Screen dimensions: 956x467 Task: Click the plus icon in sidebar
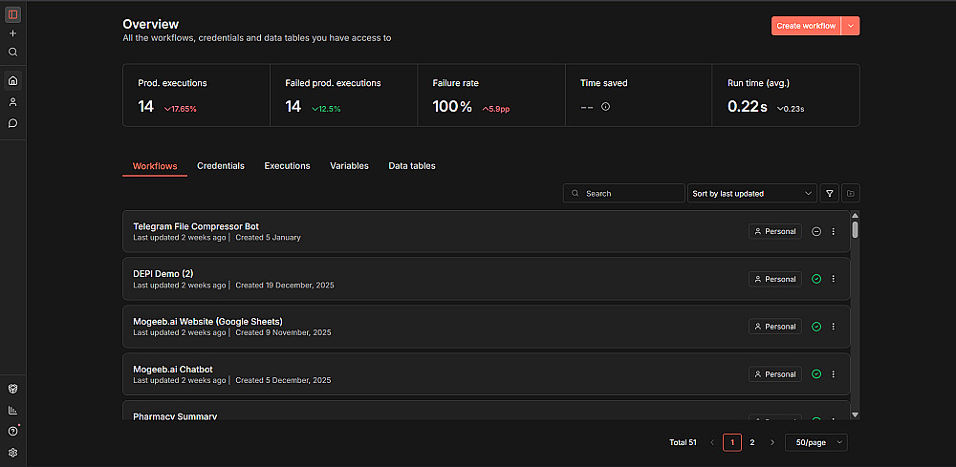(12, 33)
